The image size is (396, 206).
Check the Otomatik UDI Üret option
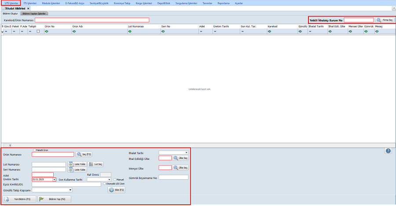[104, 184]
